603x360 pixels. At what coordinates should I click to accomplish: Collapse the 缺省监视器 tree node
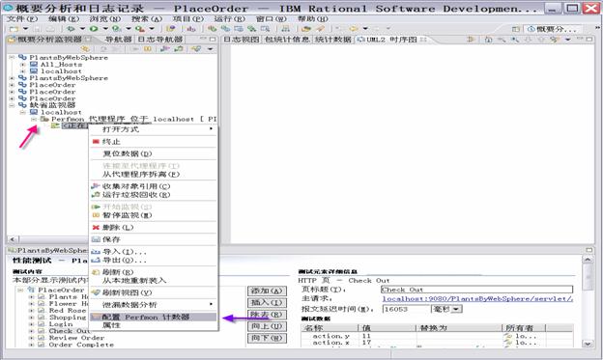(x=12, y=105)
